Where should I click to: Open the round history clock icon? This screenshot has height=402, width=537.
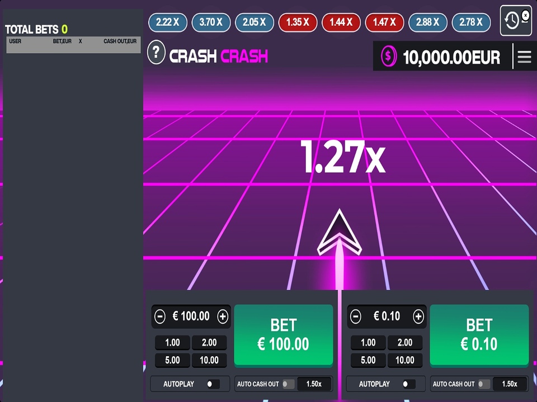click(512, 21)
